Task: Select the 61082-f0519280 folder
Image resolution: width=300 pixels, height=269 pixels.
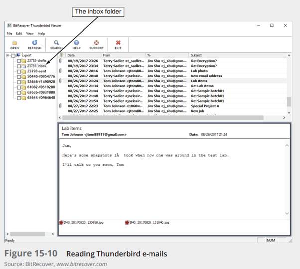Action: pyautogui.click(x=41, y=87)
